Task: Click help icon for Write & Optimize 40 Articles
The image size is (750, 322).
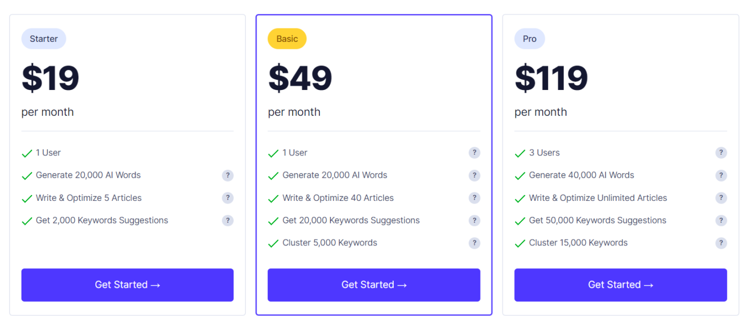Action: [474, 198]
